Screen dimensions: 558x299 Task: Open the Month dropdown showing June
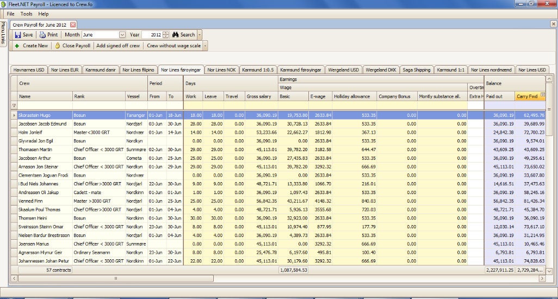tap(122, 35)
